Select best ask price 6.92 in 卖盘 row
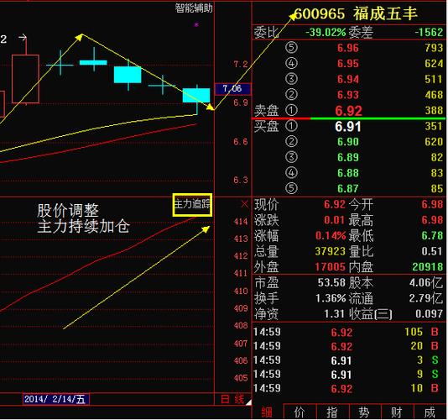This screenshot has width=448, height=420. [348, 111]
